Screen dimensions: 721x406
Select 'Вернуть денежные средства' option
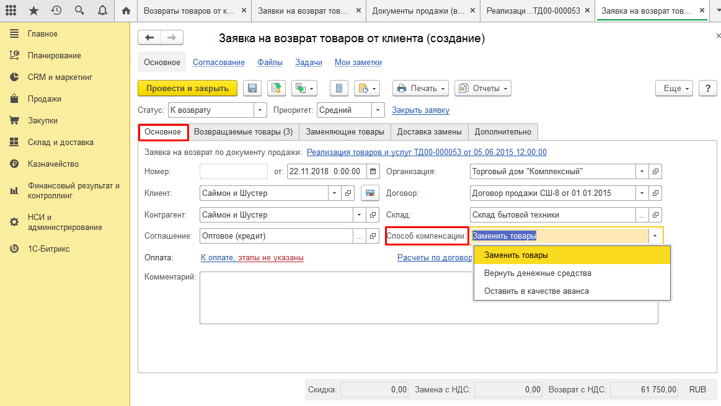pyautogui.click(x=537, y=273)
